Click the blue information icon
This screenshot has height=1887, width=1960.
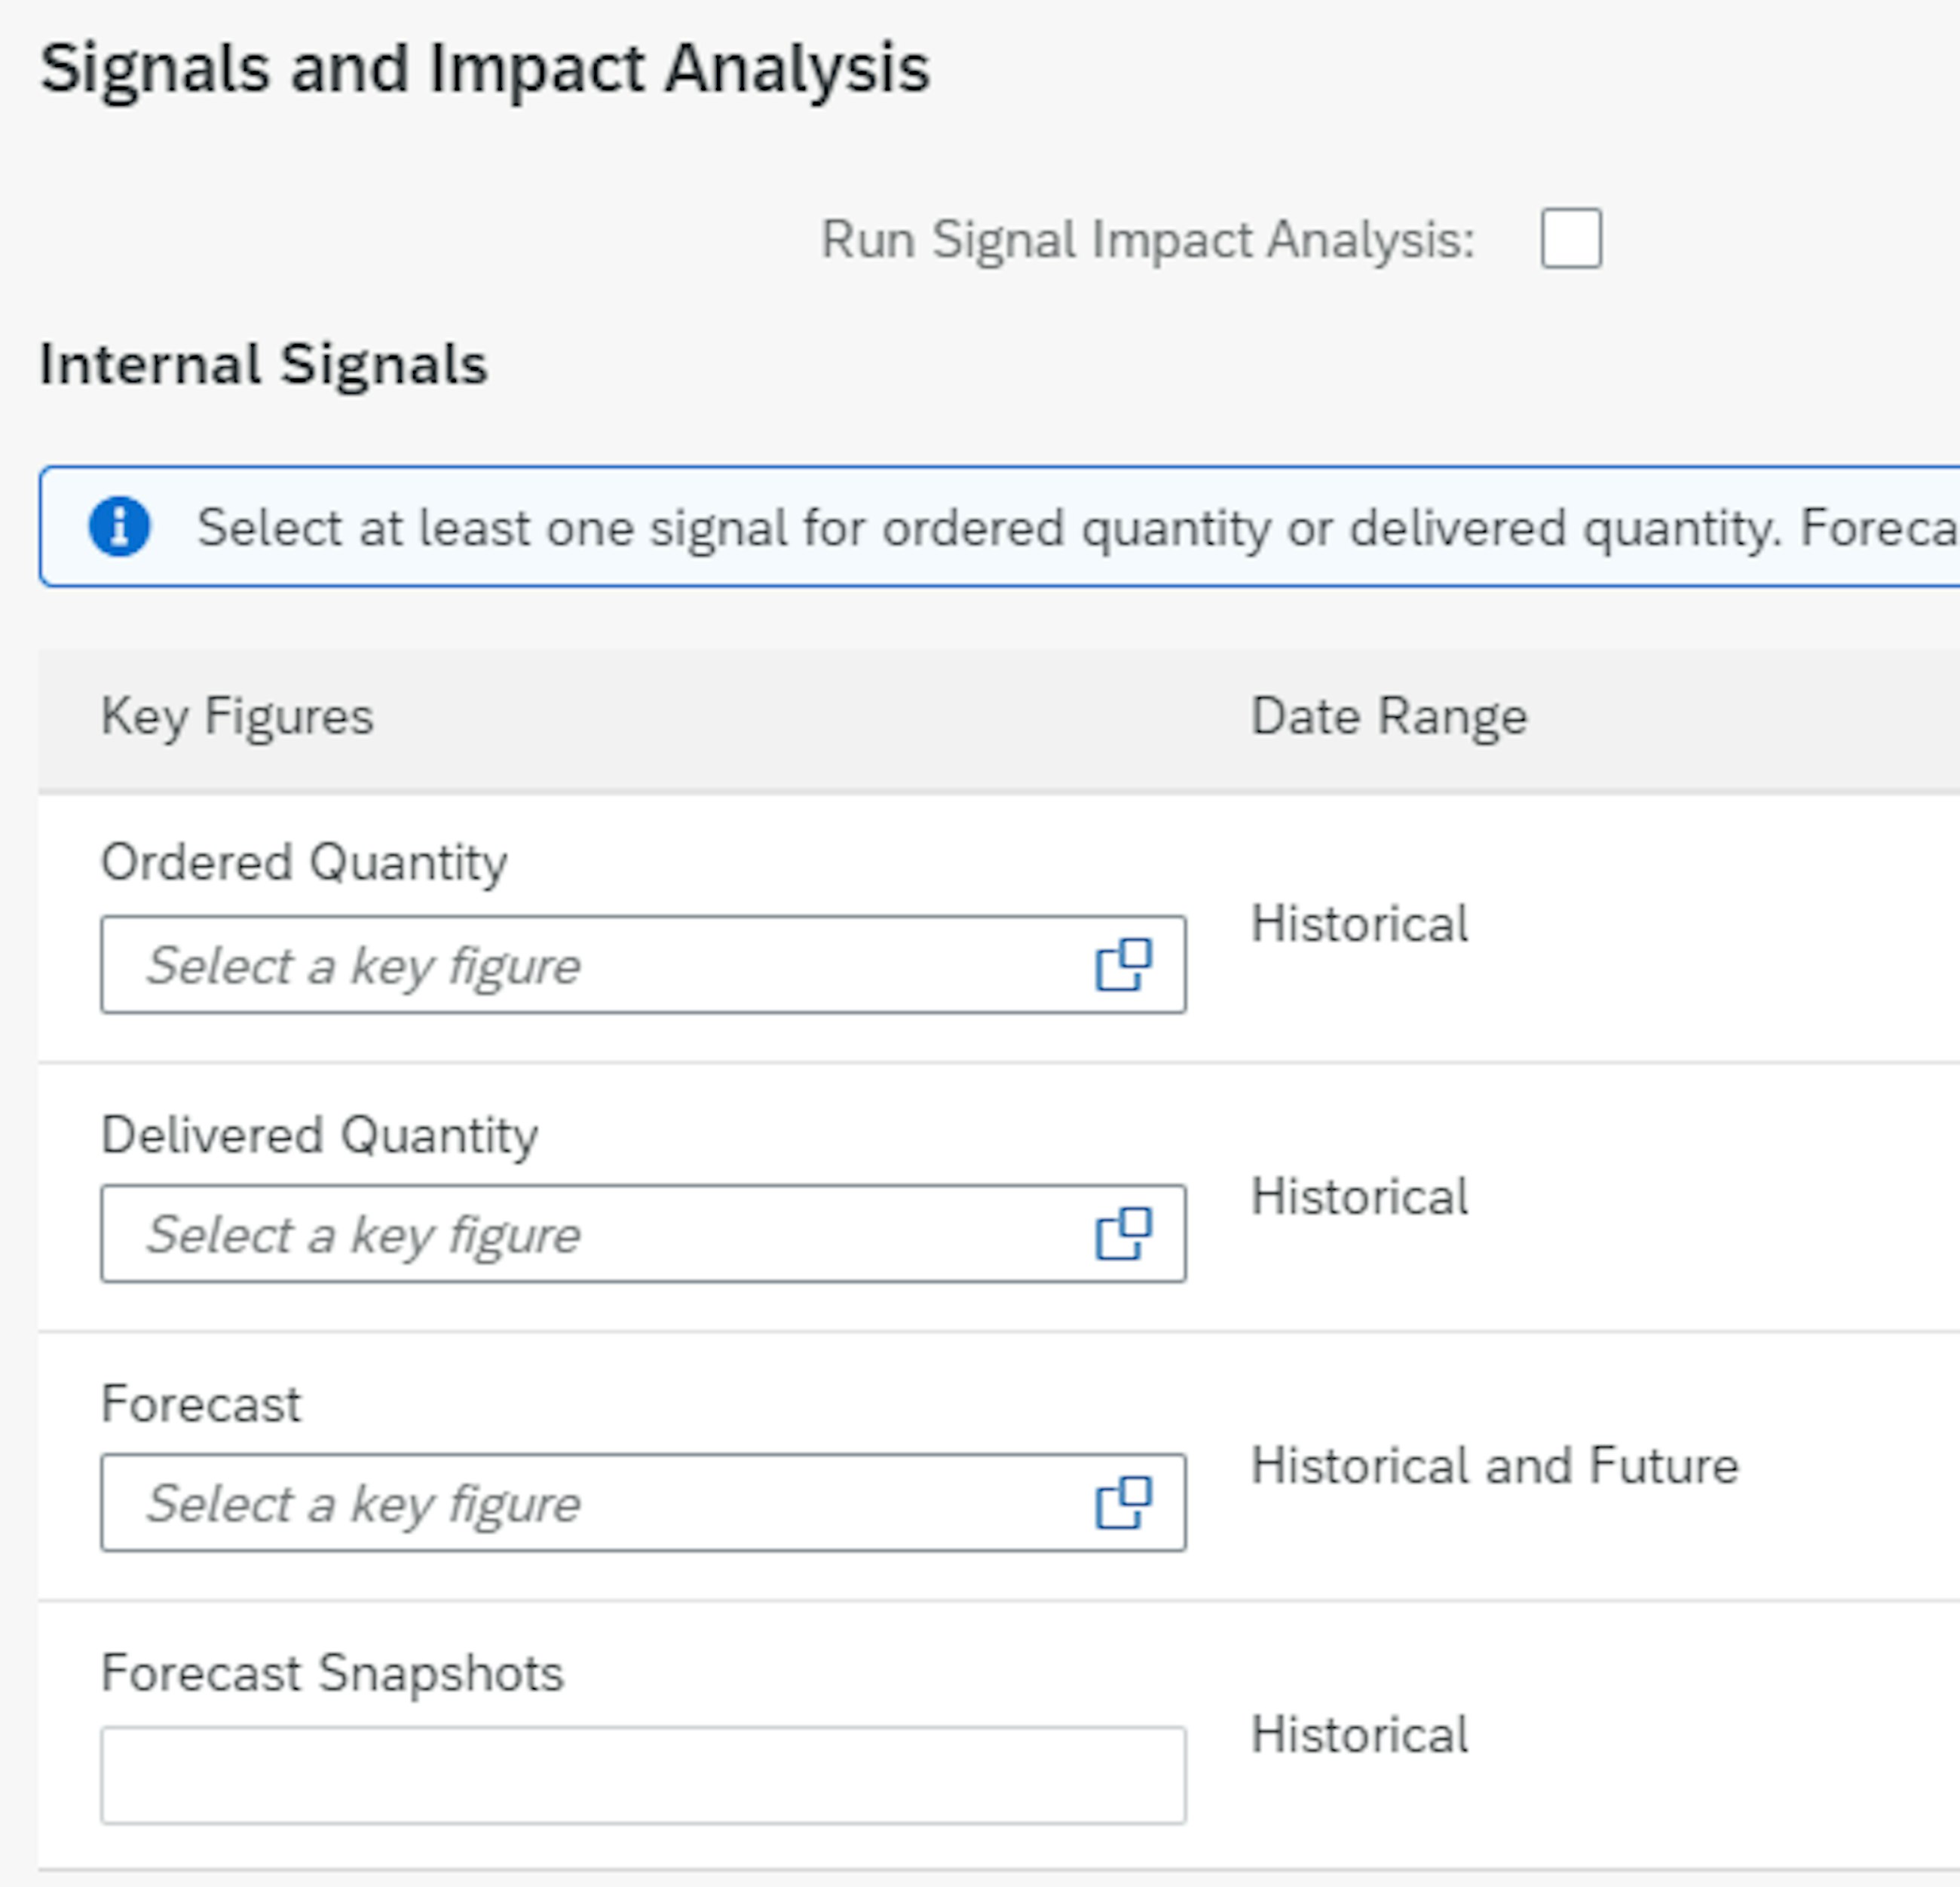click(x=119, y=526)
